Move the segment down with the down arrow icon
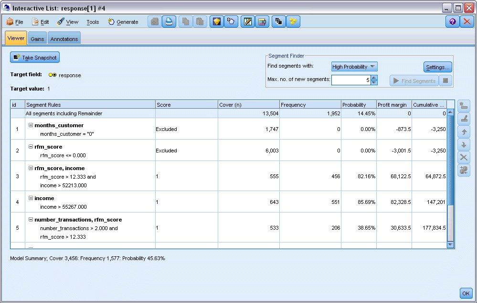The height and width of the screenshot is (303, 477). [464, 144]
